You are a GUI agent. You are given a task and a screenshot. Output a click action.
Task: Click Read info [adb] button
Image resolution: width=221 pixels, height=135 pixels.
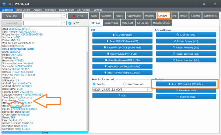click(x=186, y=35)
